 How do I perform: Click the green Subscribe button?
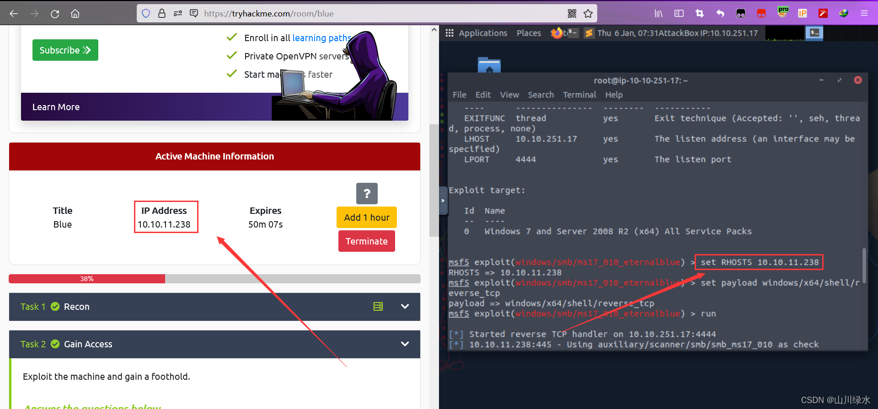point(65,50)
